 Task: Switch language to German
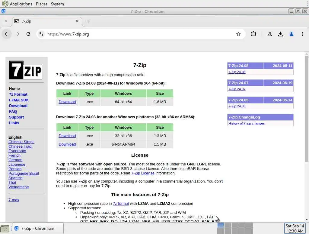[x=15, y=160]
